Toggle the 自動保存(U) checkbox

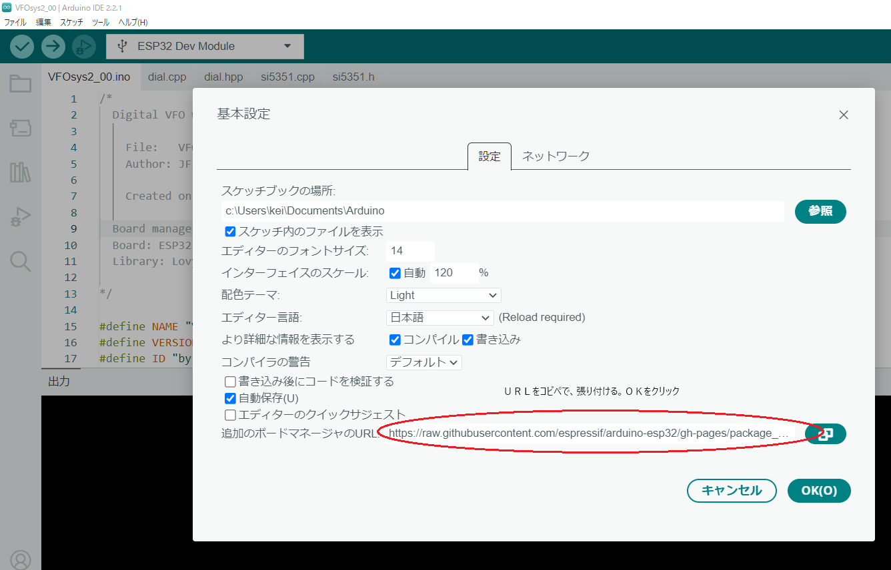click(x=230, y=399)
